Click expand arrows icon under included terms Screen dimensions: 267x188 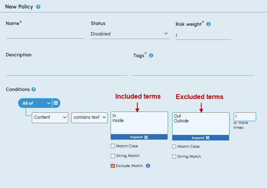pyautogui.click(x=146, y=137)
